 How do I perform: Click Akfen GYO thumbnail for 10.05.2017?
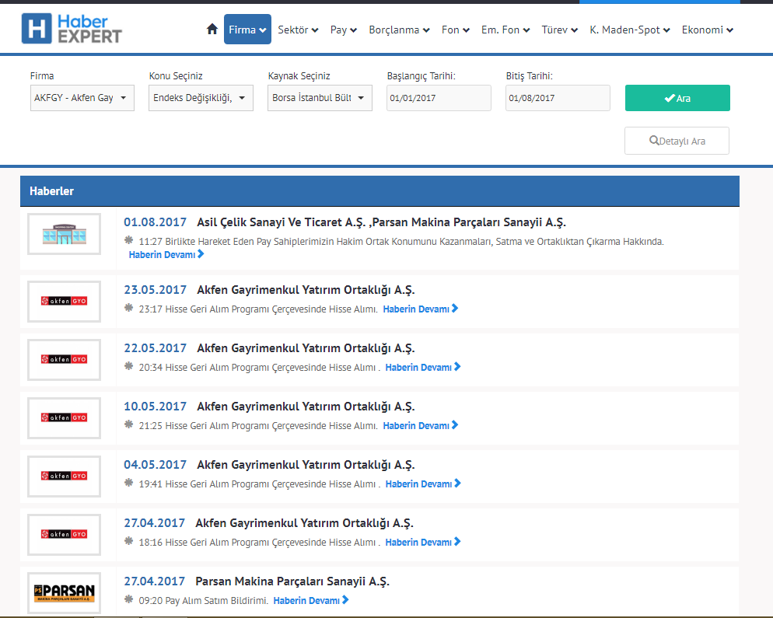[x=64, y=417]
